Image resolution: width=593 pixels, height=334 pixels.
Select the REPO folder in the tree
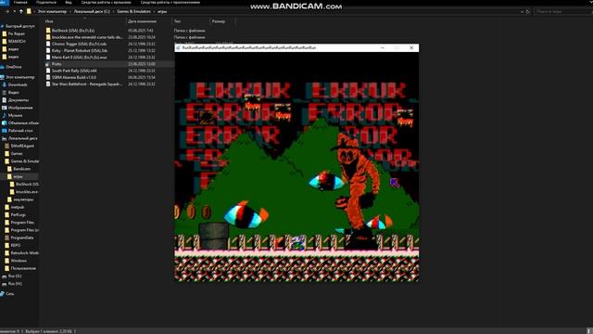16,245
